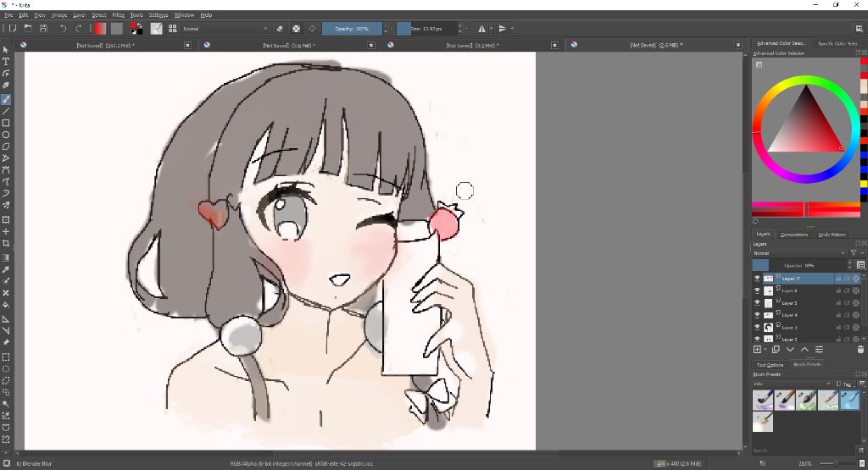The height and width of the screenshot is (470, 868).
Task: Click the brush presets Search field
Action: (804, 451)
